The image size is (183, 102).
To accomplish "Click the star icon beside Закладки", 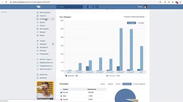I will (37, 44).
